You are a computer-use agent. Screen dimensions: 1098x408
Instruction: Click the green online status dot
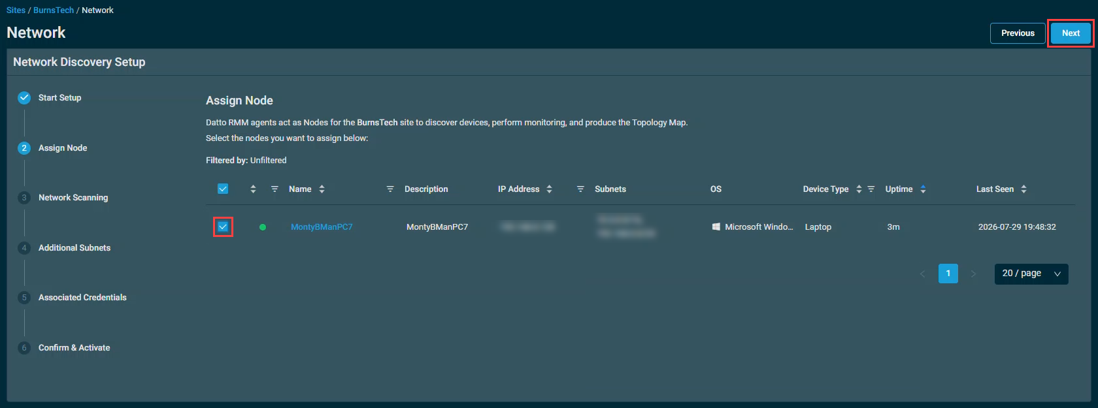(x=263, y=227)
